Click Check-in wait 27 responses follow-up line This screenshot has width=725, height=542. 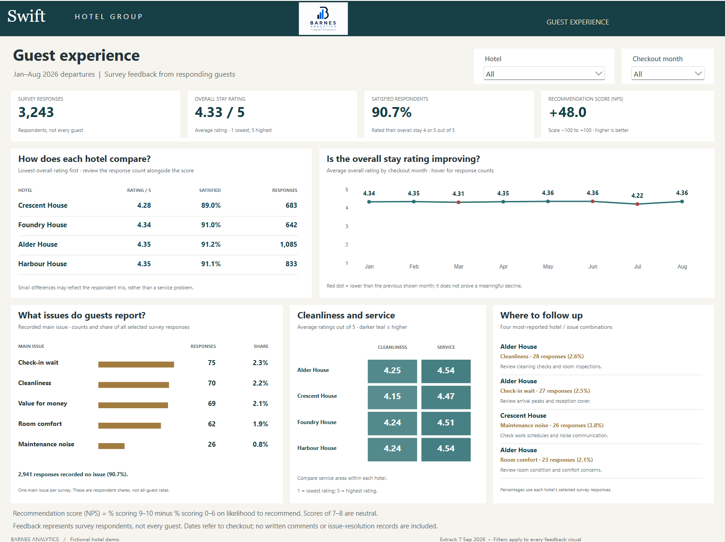(x=545, y=391)
